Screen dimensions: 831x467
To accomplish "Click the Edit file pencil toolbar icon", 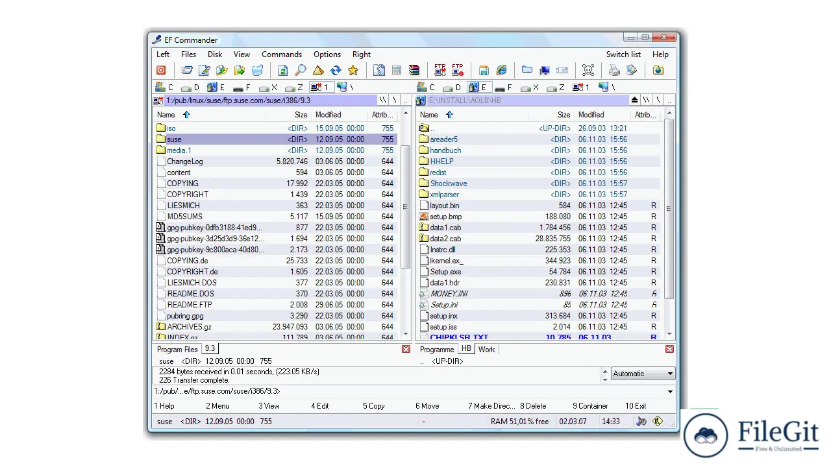I will (205, 70).
